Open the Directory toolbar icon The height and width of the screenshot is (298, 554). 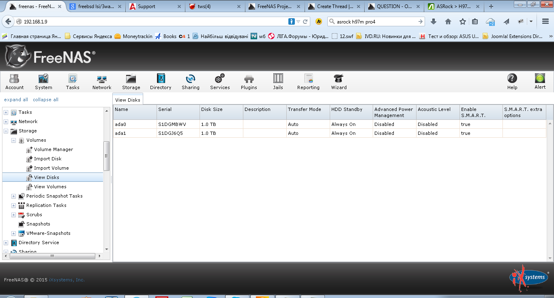161,81
